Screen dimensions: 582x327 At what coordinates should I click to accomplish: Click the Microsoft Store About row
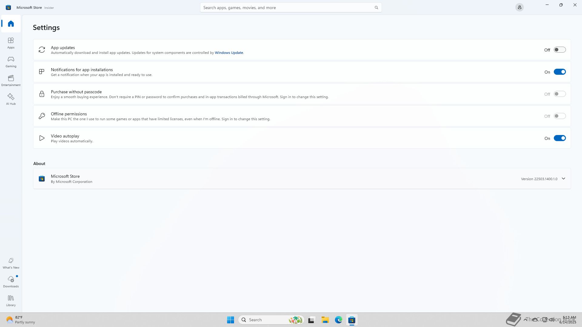pyautogui.click(x=273, y=179)
